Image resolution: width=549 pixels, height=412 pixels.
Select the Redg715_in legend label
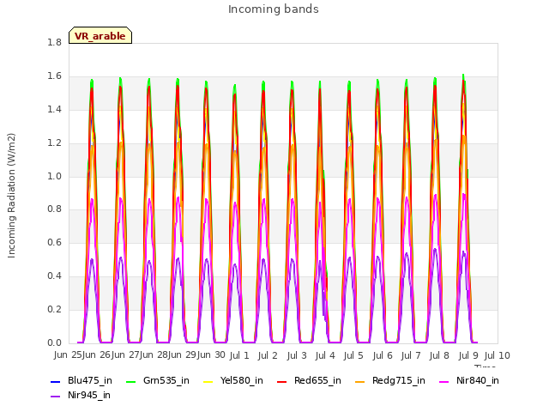tap(399, 381)
